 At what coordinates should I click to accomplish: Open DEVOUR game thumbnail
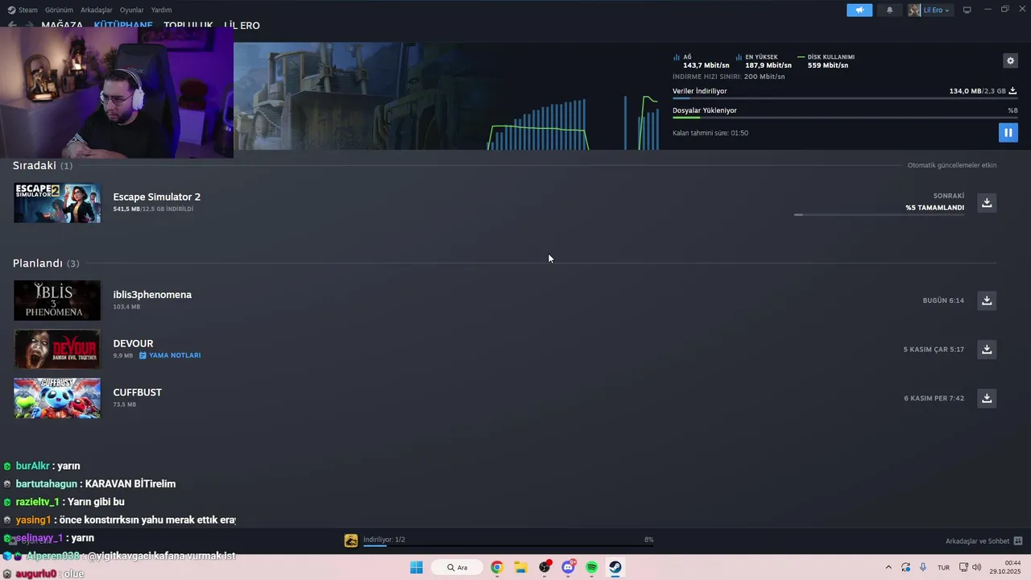[57, 349]
